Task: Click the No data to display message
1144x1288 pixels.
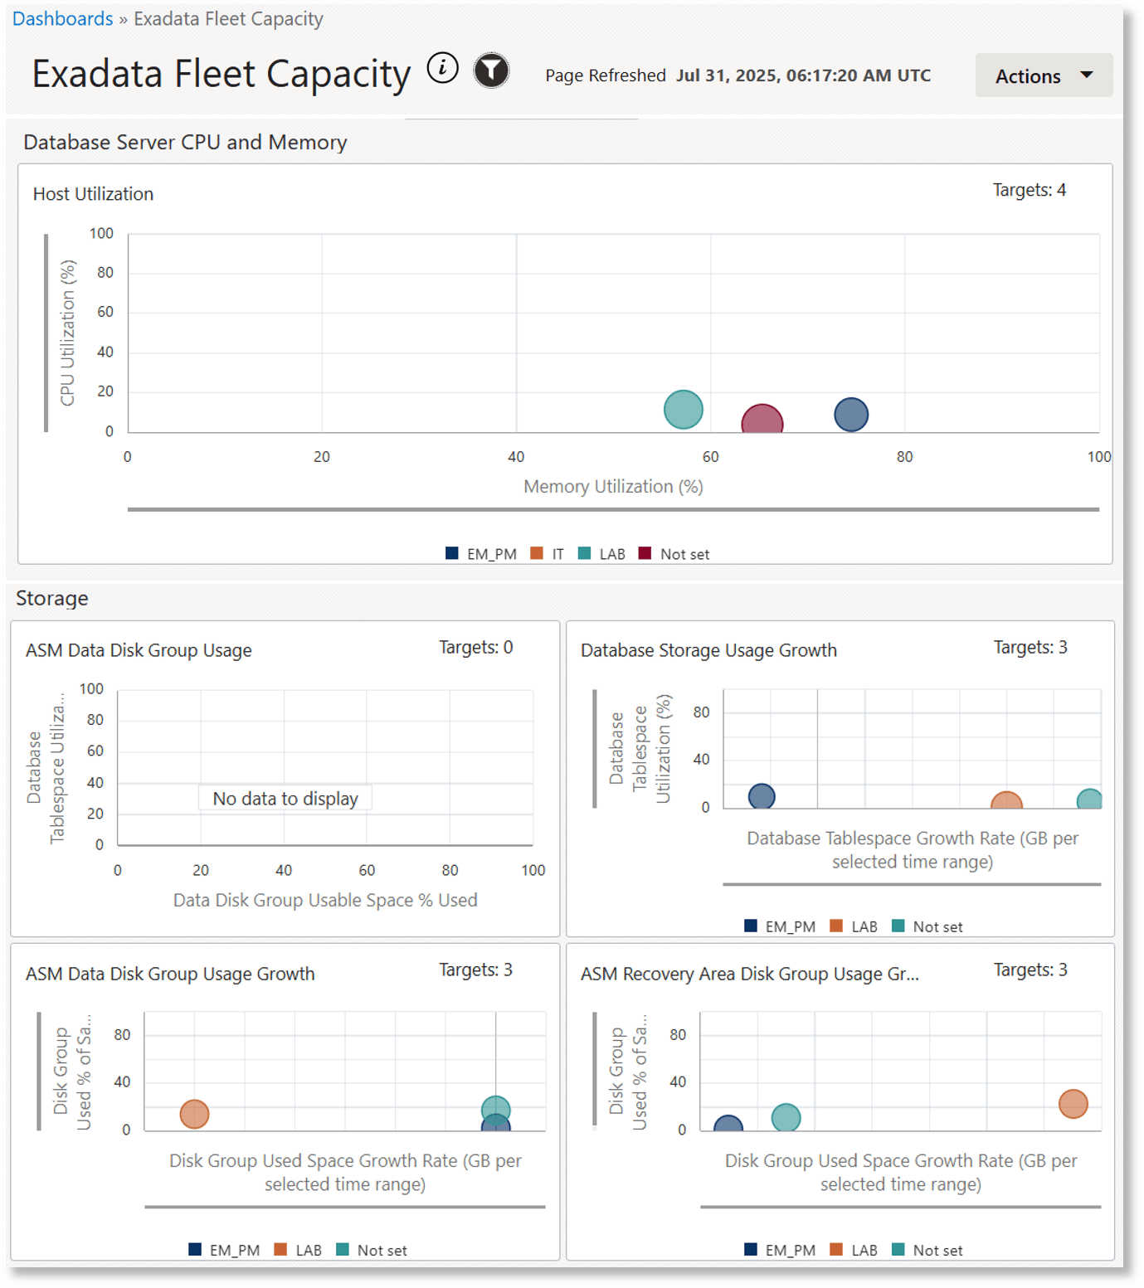Action: [x=285, y=799]
